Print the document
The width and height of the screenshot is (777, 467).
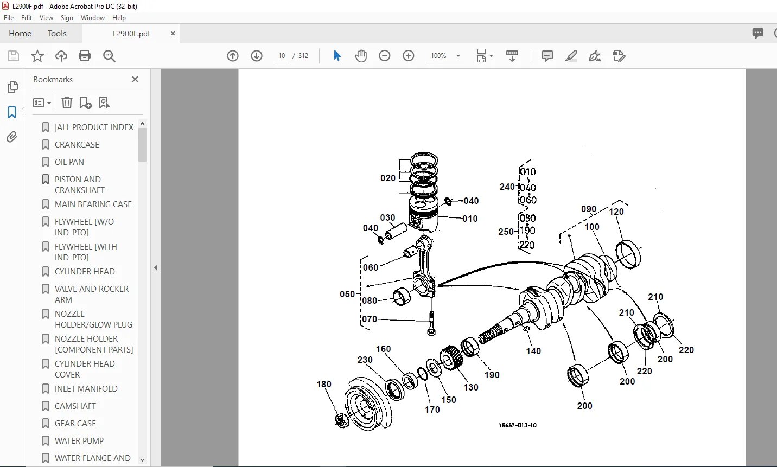point(85,56)
